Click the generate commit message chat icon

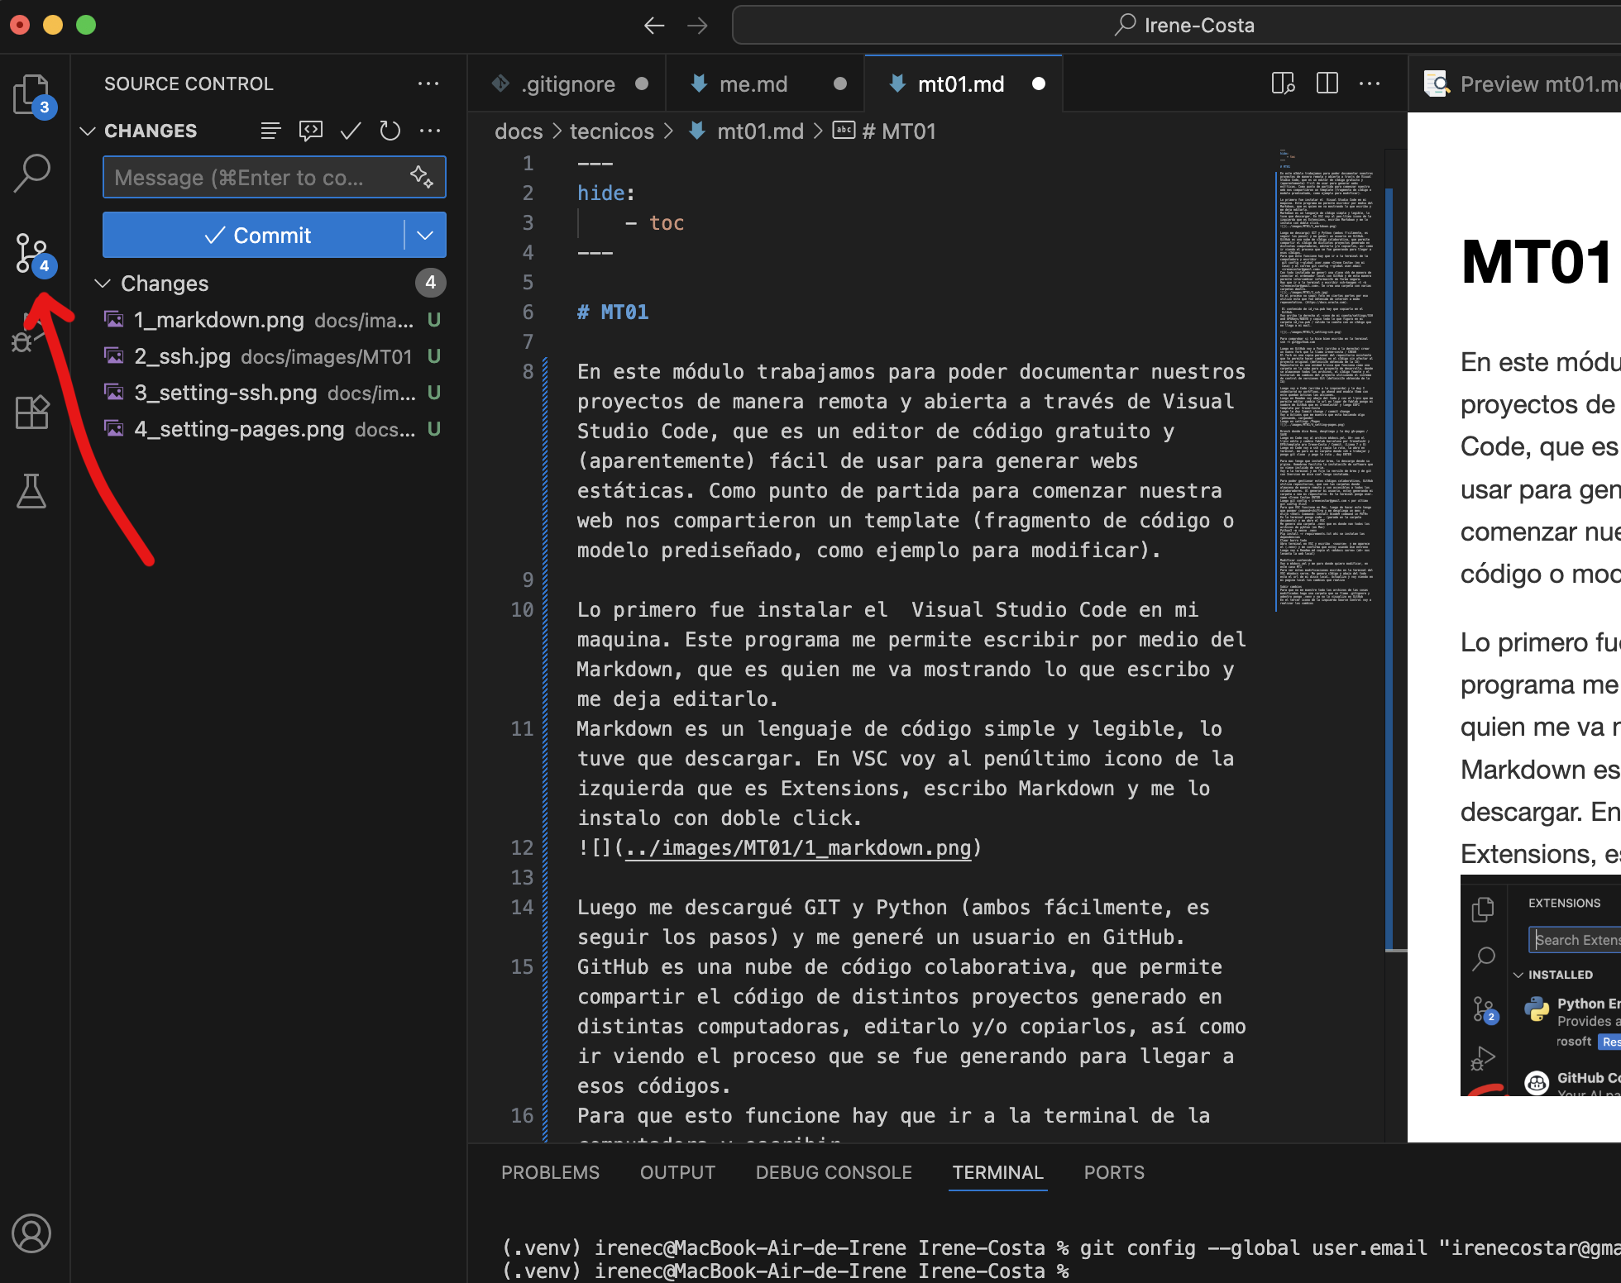tap(310, 131)
